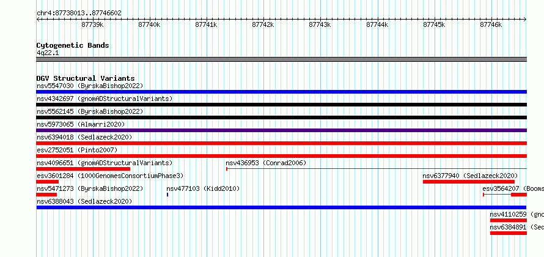Open the esv2752051 (Pinto2007) label
Image resolution: width=544 pixels, height=257 pixels.
[77, 150]
